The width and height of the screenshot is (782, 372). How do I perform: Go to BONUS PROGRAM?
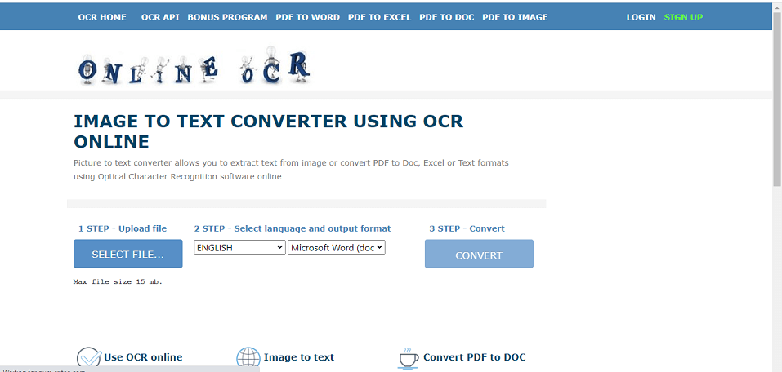(227, 17)
